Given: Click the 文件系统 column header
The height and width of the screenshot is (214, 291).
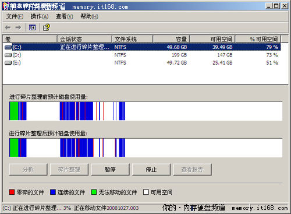Looking at the screenshot, I should [x=132, y=39].
